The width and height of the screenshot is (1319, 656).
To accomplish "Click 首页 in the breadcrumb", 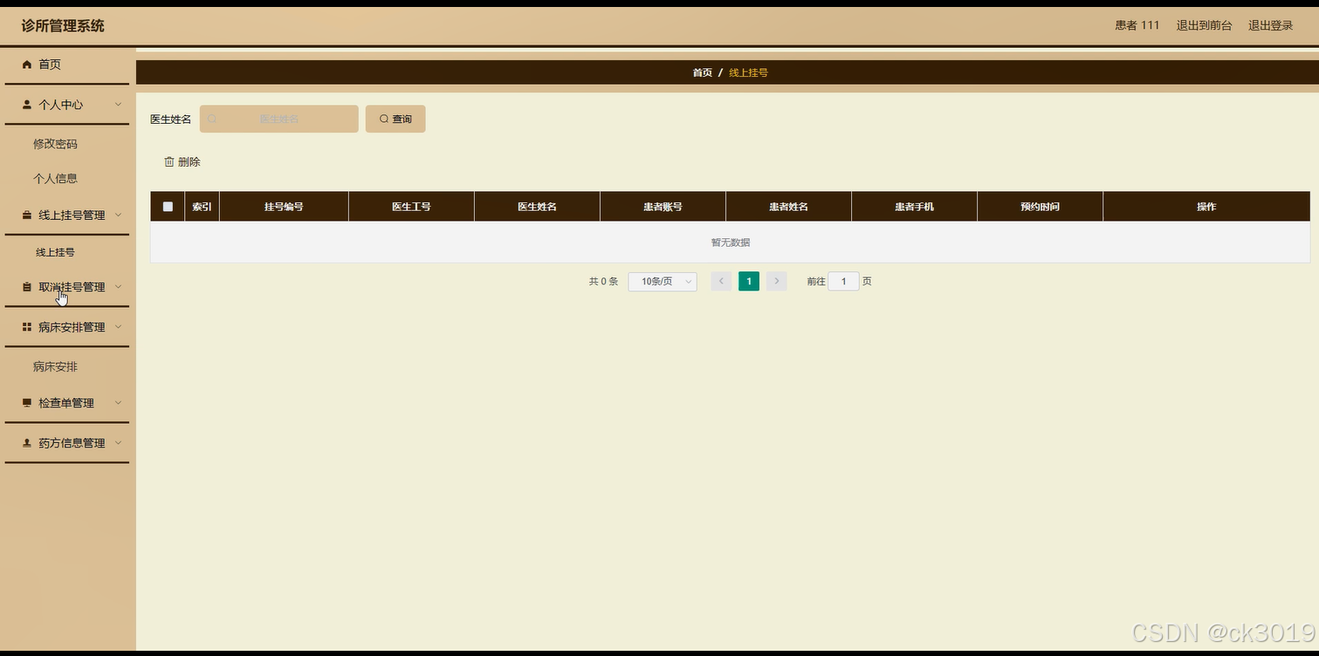I will [x=702, y=72].
